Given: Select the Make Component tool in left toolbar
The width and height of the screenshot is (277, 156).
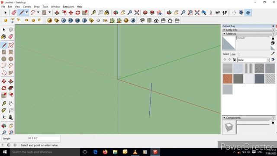Looking at the screenshot, I should point(11,29).
